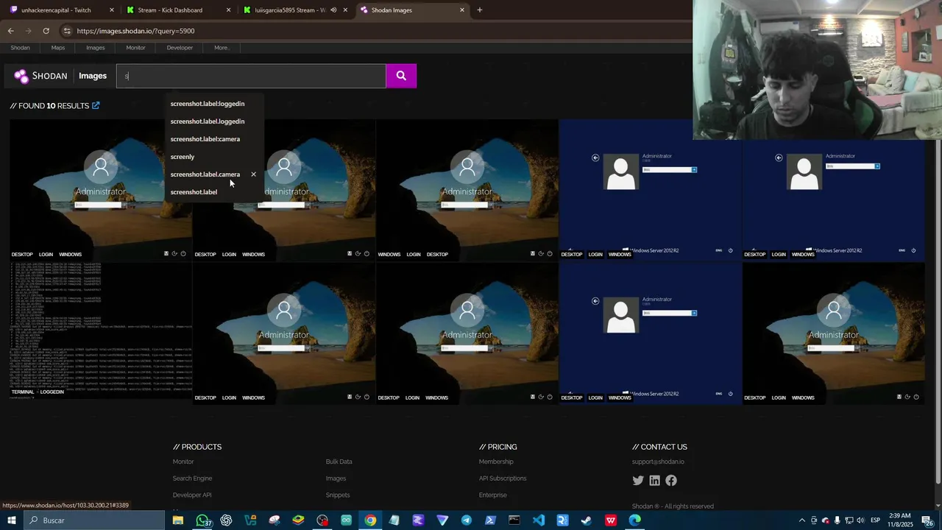Click the Windows taskbar Buscar search box

94,520
